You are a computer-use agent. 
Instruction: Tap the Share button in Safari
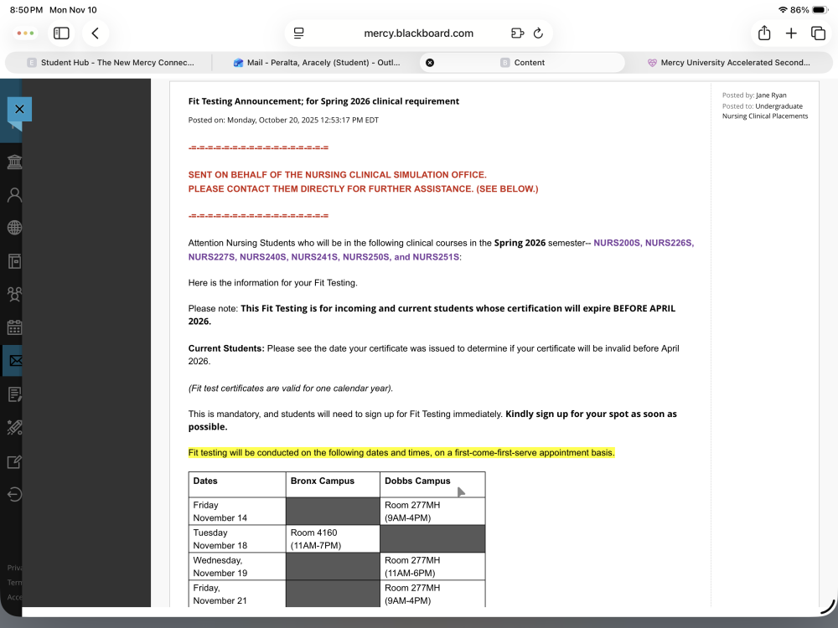tap(764, 33)
